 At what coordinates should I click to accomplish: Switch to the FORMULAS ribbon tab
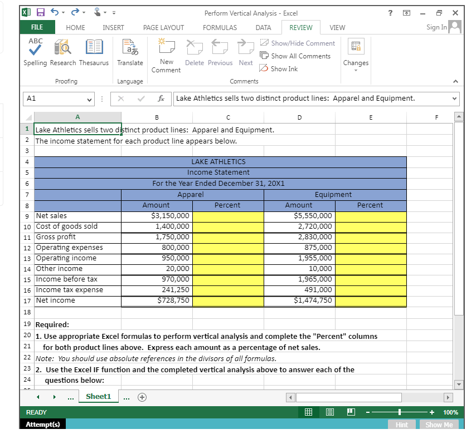(220, 27)
